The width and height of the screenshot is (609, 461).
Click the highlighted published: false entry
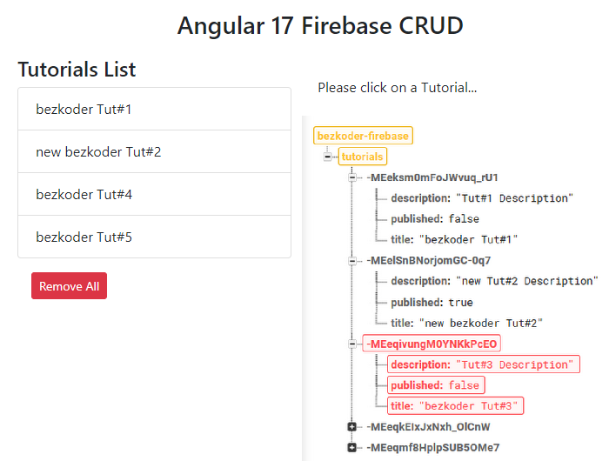(x=436, y=385)
